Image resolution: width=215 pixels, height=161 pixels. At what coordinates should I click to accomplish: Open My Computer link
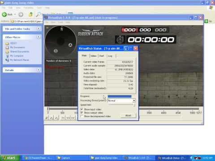17,56
